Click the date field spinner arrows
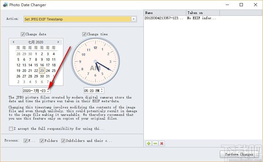 point(48,91)
